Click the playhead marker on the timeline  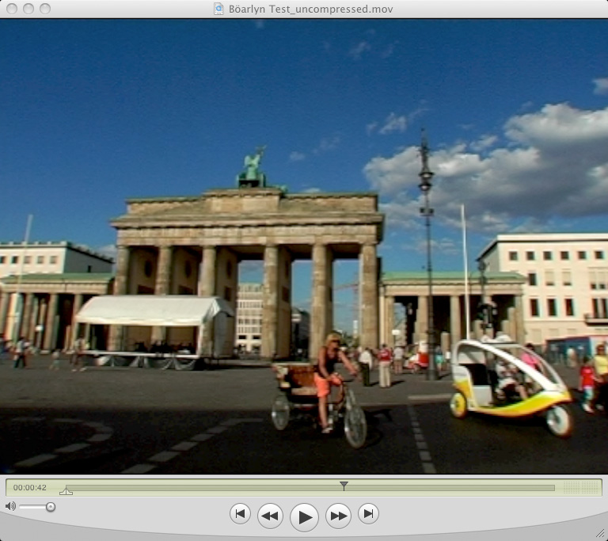[344, 486]
